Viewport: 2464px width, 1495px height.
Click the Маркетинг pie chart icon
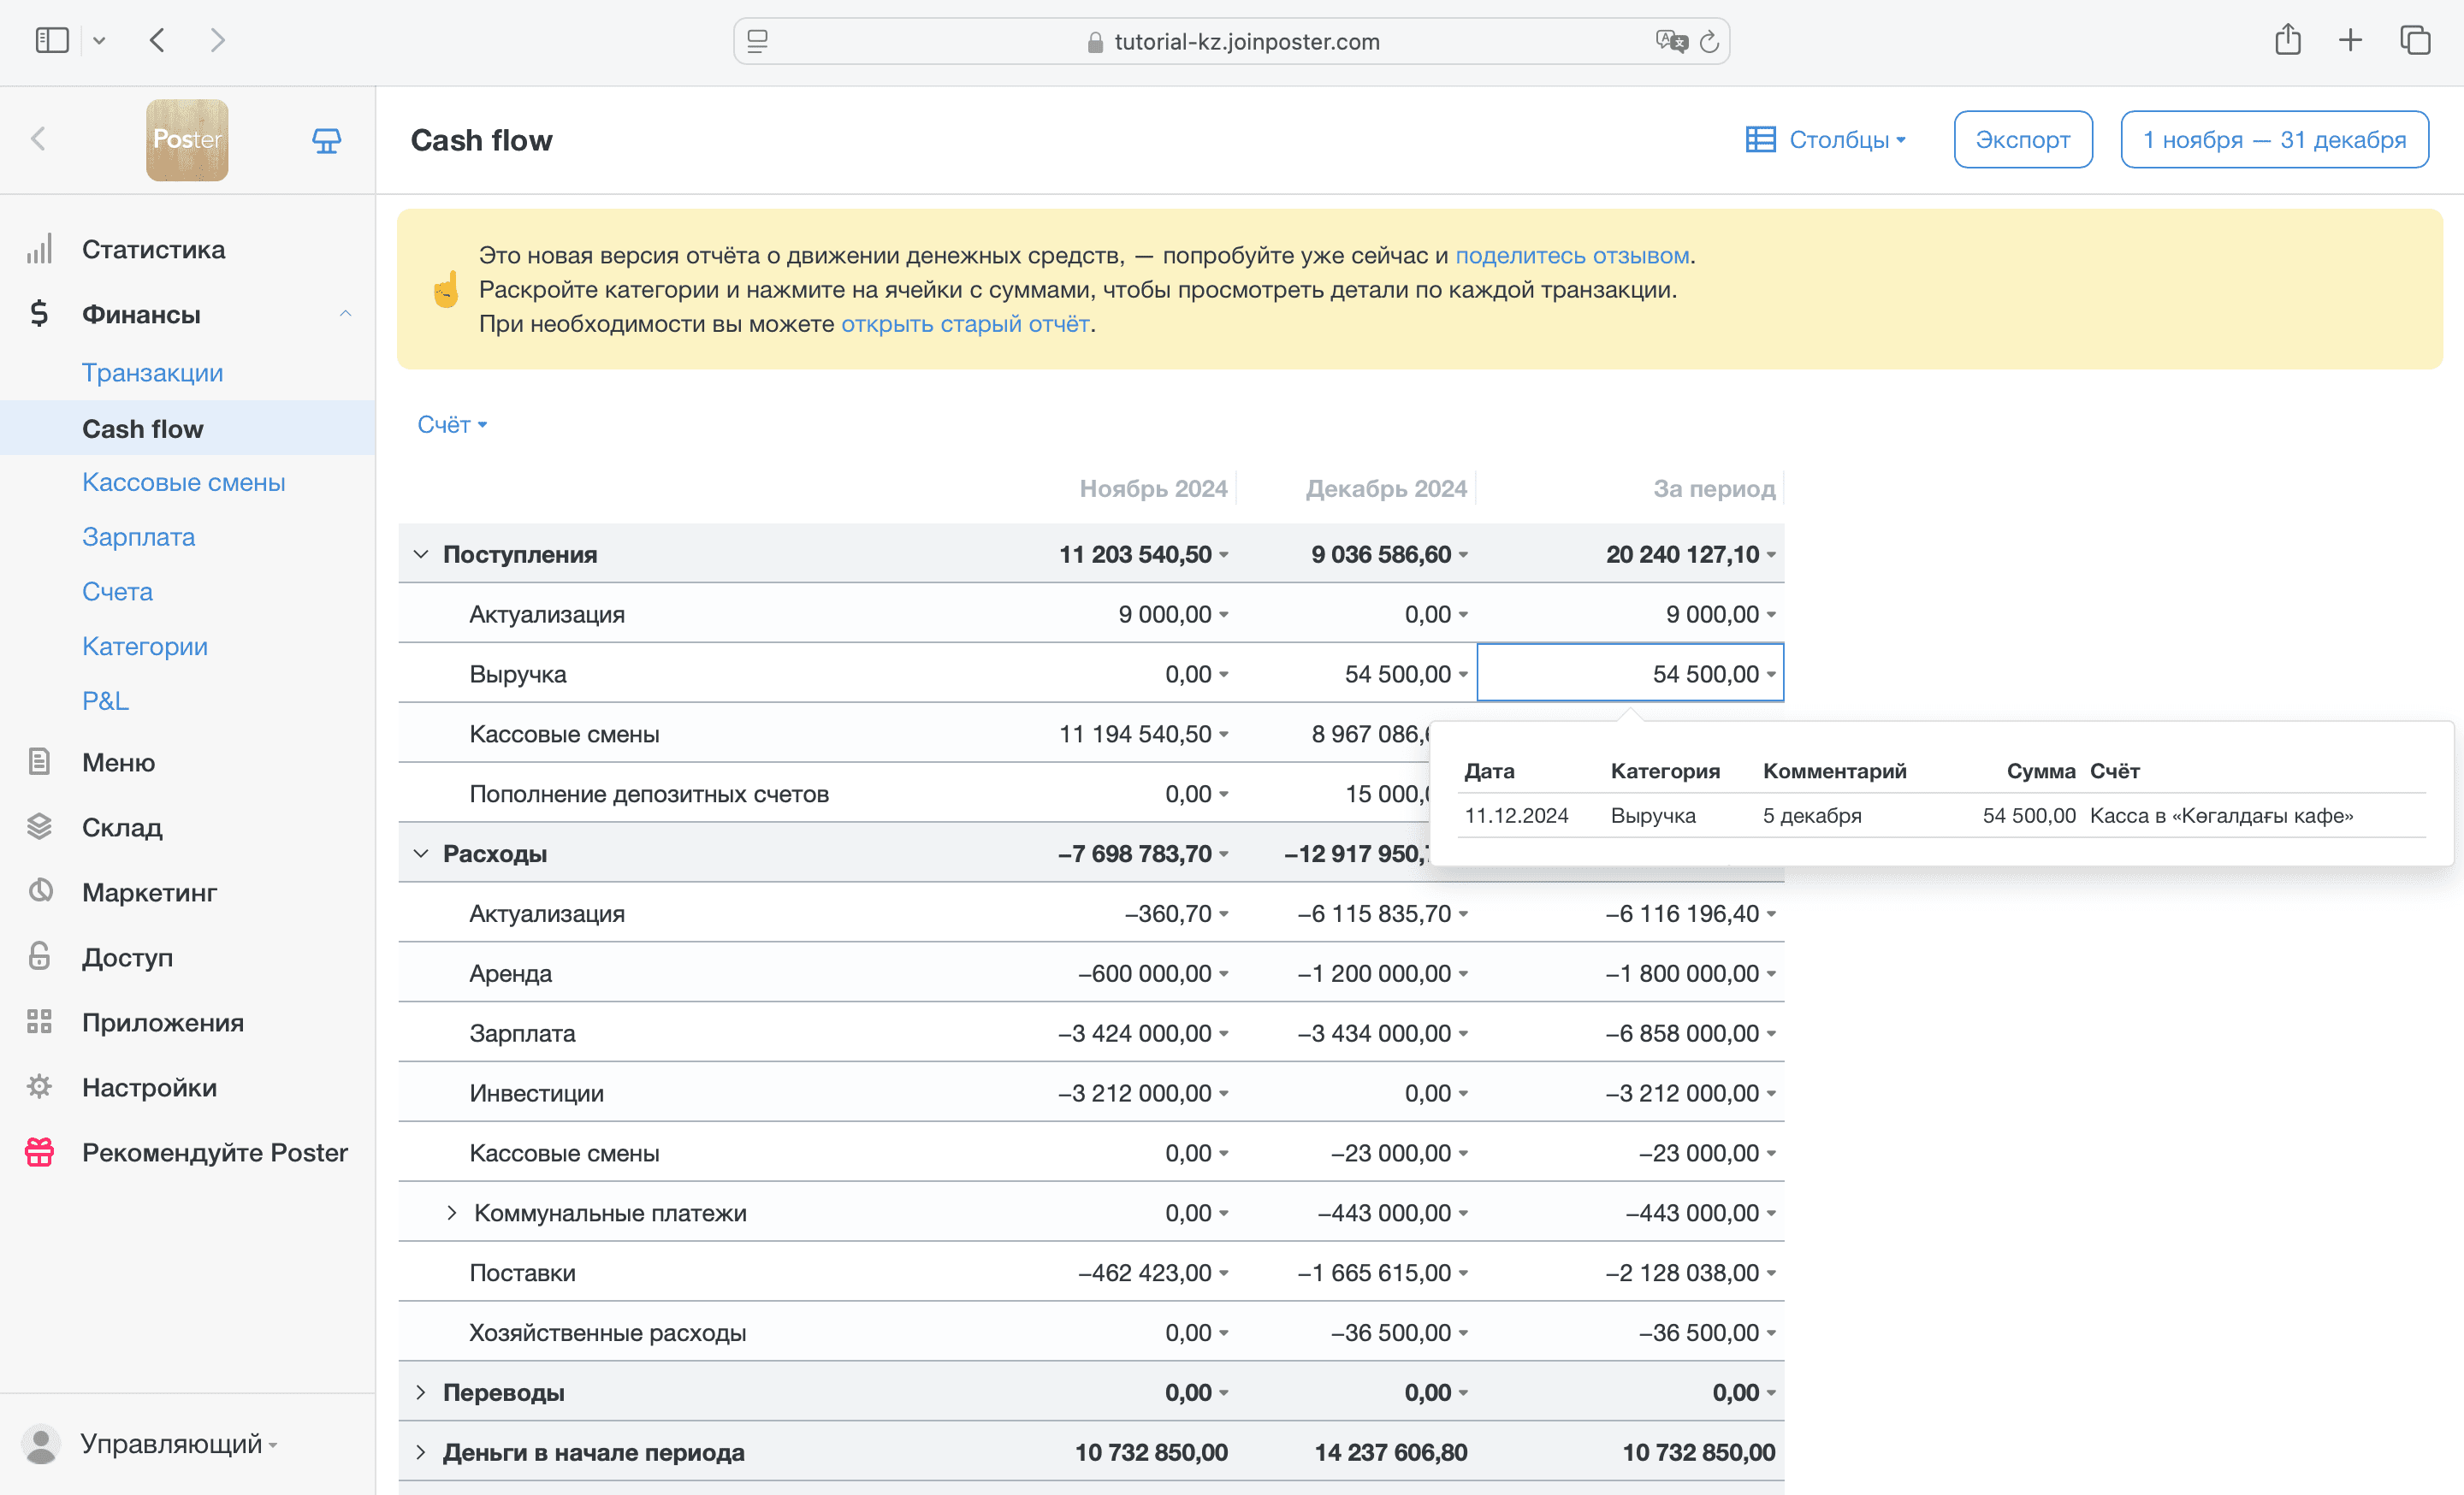pos(40,891)
